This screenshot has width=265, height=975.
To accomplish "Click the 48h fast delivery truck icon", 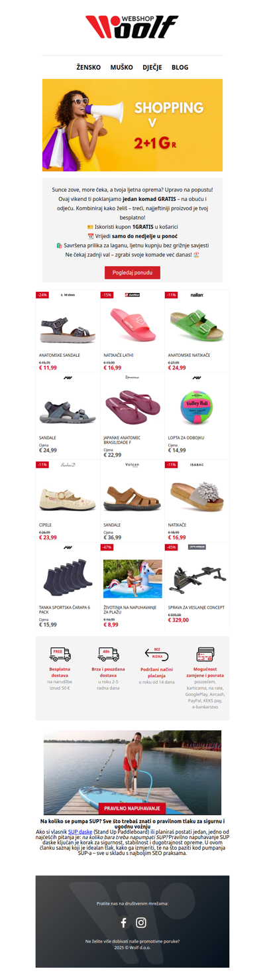I will point(109,654).
